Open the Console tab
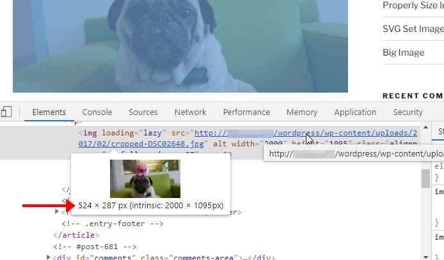 pos(97,112)
